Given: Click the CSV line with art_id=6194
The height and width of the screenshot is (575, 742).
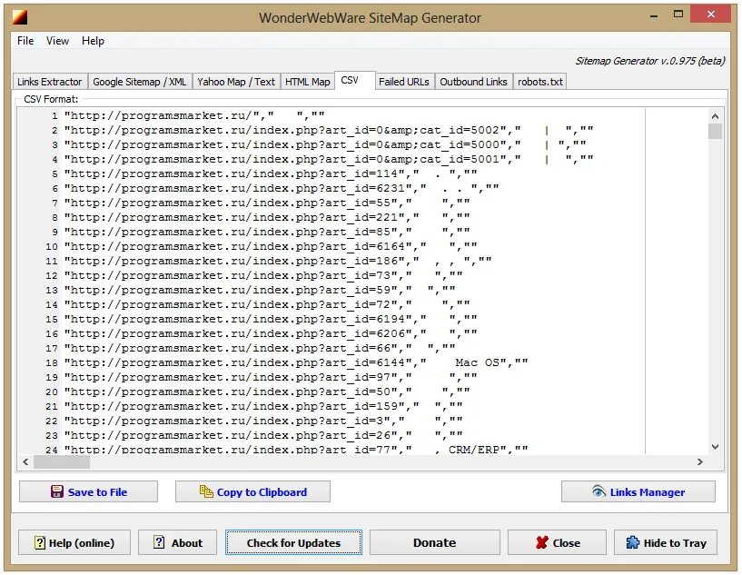Looking at the screenshot, I should [x=271, y=319].
